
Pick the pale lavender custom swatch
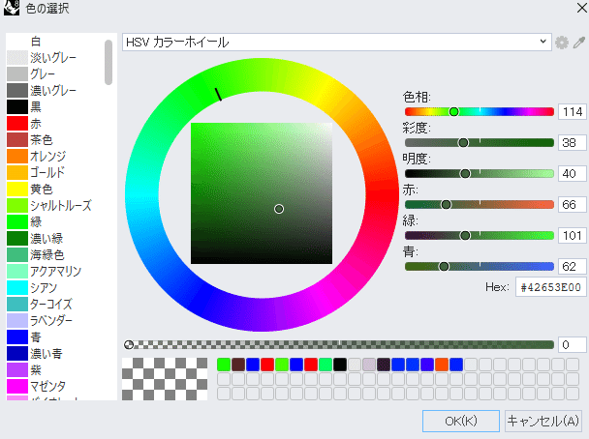(x=369, y=365)
